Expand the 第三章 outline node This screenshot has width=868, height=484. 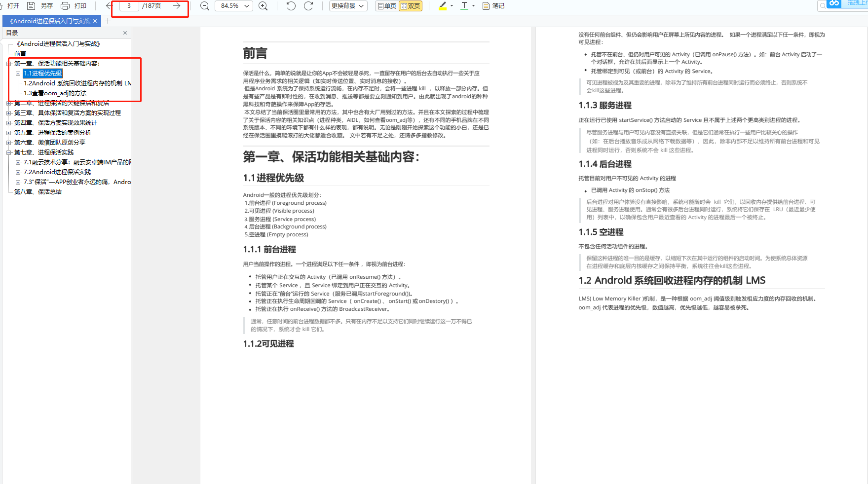click(x=8, y=113)
